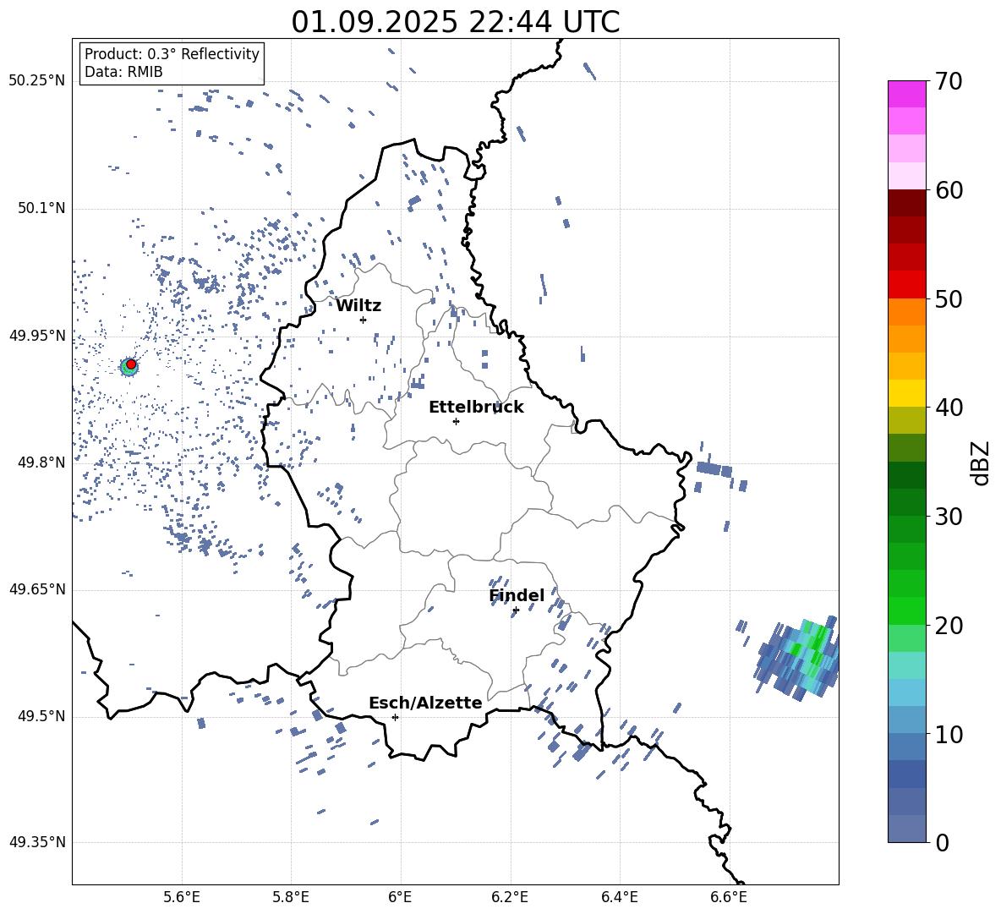Click the 49.5°N latitude label
1001x914 pixels.
tap(41, 716)
